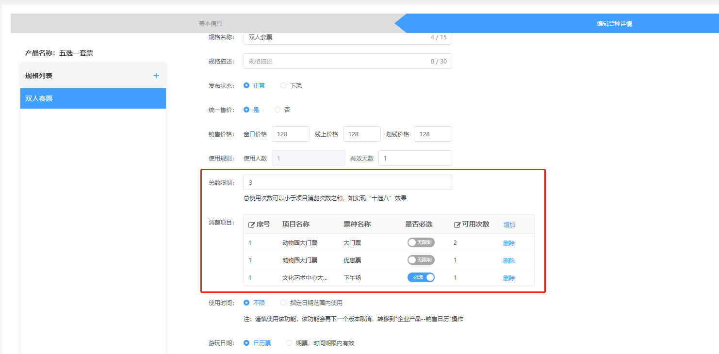Click the edit icon next to 序号 header

tap(251, 225)
